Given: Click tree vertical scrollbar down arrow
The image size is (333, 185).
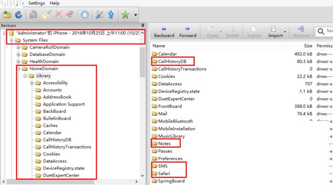Looking at the screenshot, I should point(143,176).
